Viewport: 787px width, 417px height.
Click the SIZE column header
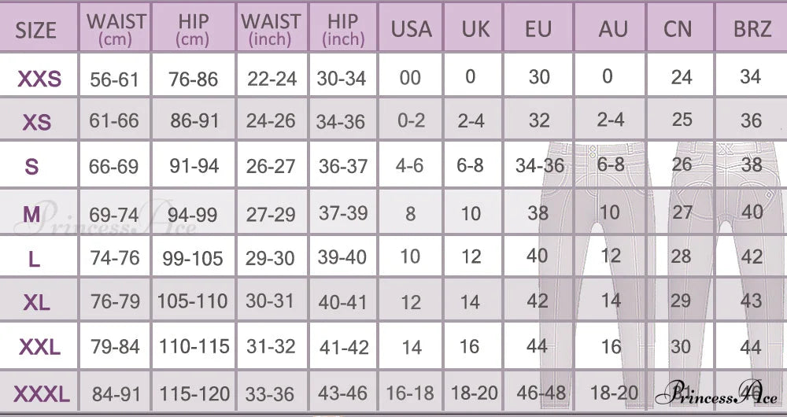(36, 31)
